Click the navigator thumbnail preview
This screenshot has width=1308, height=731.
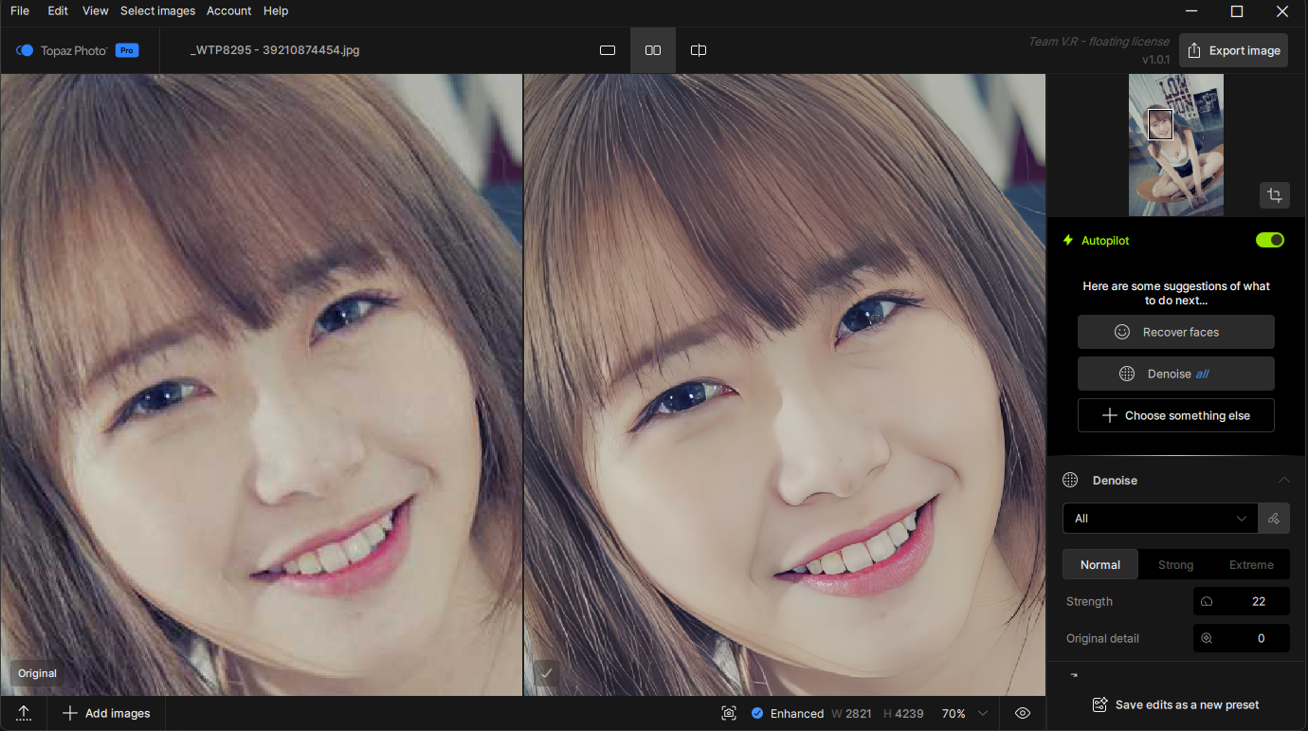coord(1175,145)
